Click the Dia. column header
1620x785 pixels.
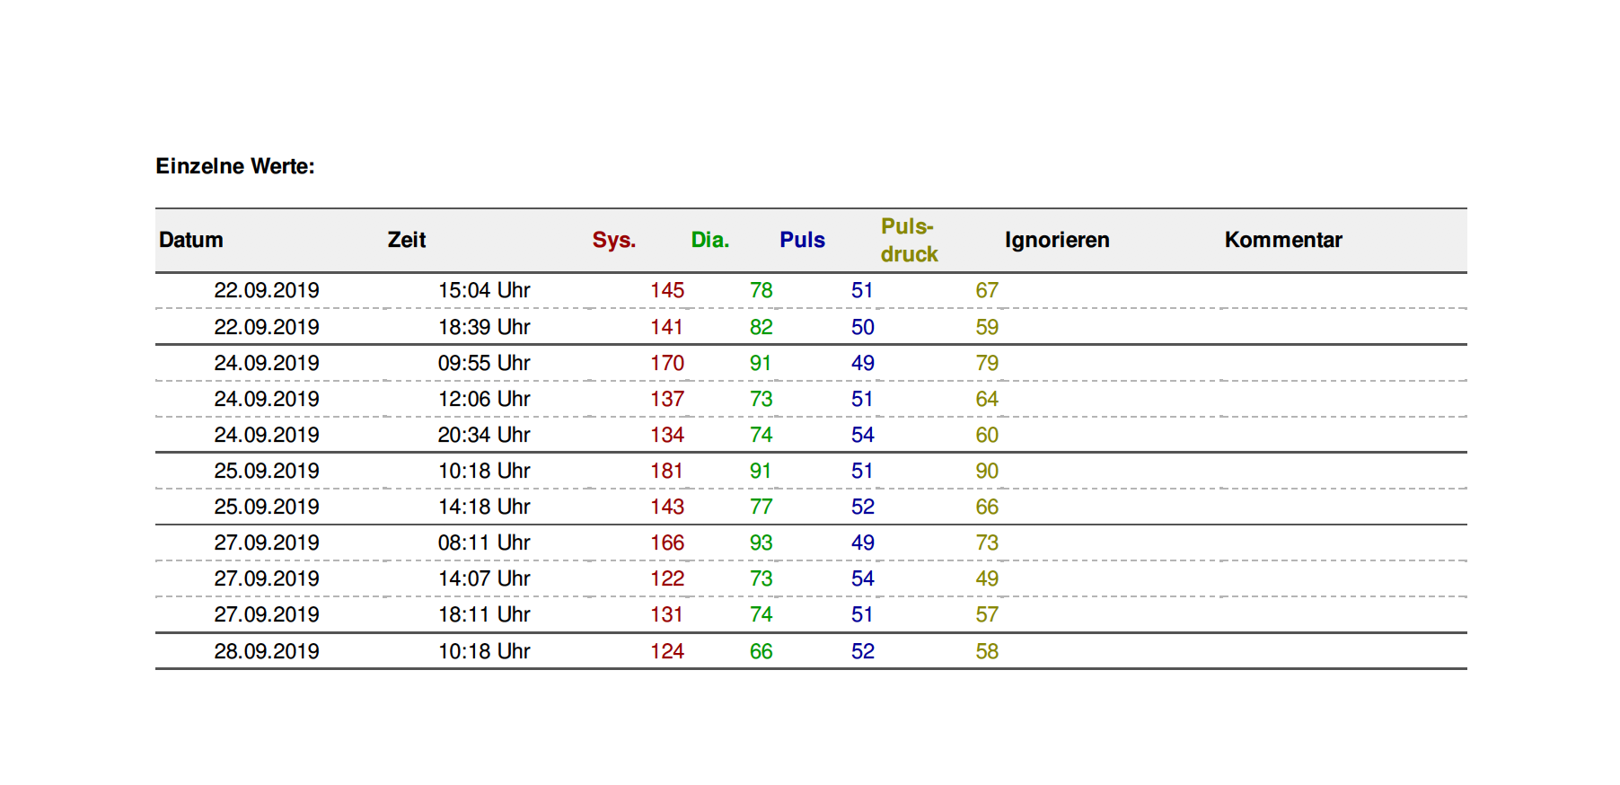coord(710,240)
